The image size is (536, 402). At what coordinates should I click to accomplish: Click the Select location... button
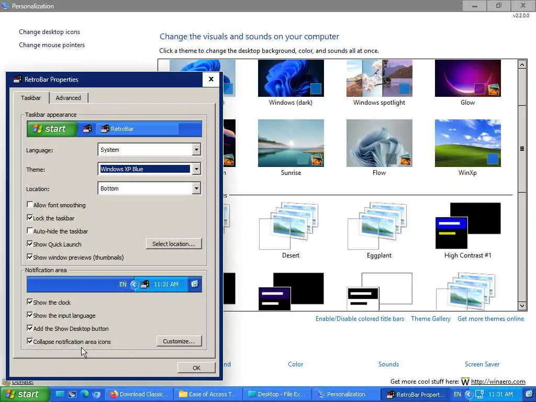(174, 244)
